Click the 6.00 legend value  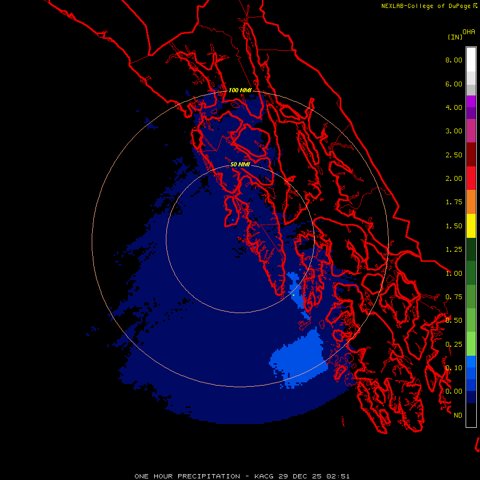click(454, 84)
